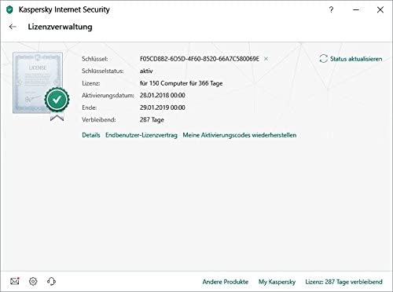The height and width of the screenshot is (292, 393).
Task: Open Andere Produkte
Action: [x=226, y=282]
